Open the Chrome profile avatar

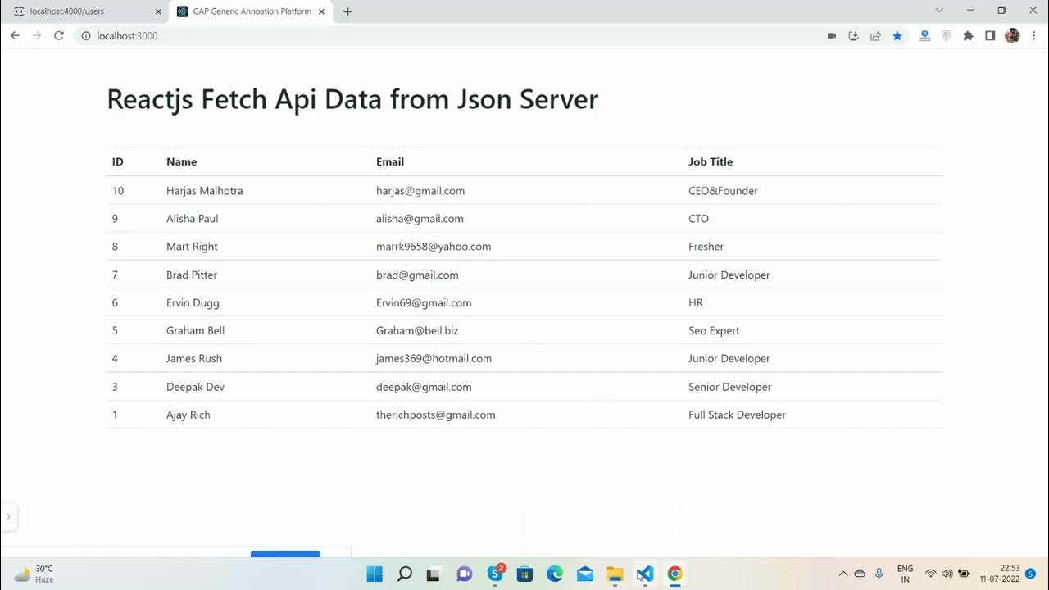(1012, 36)
